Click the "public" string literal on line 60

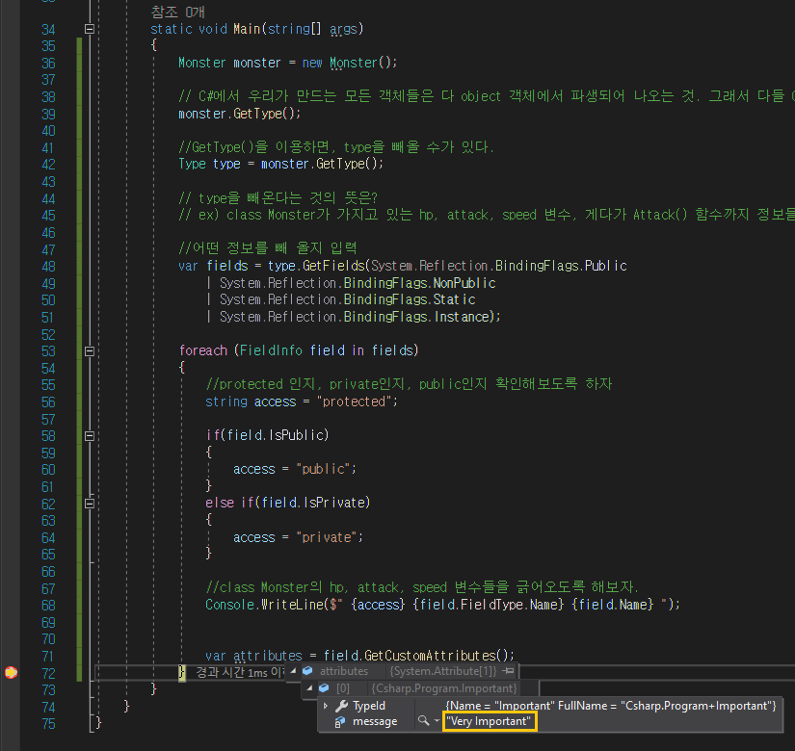[323, 469]
